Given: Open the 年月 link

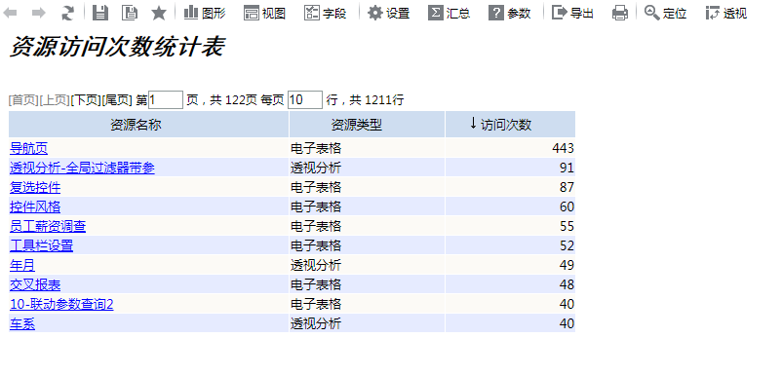Looking at the screenshot, I should [x=22, y=265].
